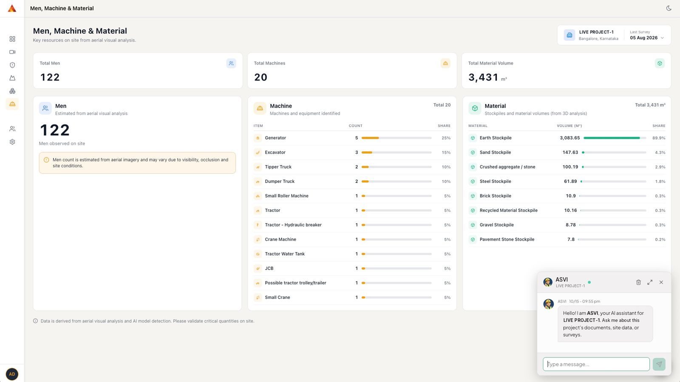Open the shield safety sidebar icon
Viewport: 680px width, 382px height.
point(12,65)
